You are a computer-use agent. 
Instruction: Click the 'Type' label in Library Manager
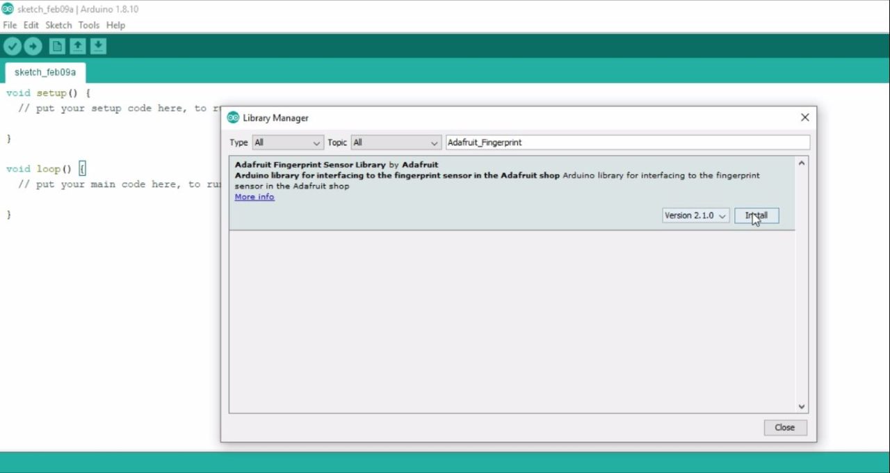coord(238,143)
